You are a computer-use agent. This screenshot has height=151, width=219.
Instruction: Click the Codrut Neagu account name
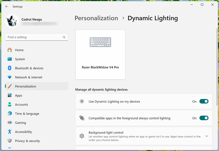click(32, 19)
